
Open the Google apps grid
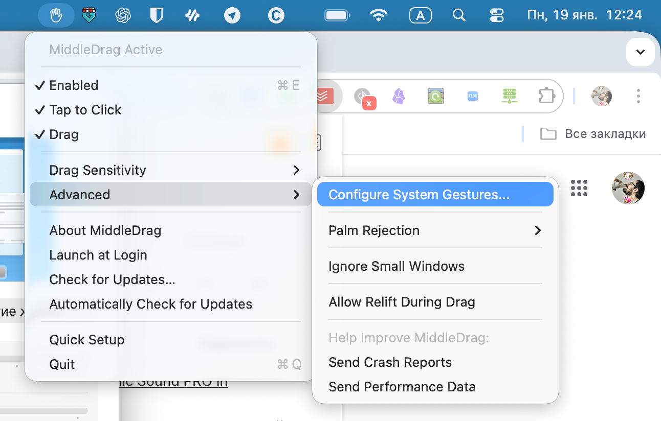(x=579, y=188)
